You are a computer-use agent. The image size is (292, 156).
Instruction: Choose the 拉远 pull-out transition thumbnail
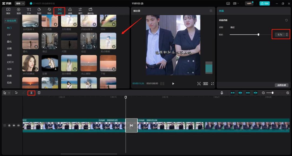click(88, 41)
